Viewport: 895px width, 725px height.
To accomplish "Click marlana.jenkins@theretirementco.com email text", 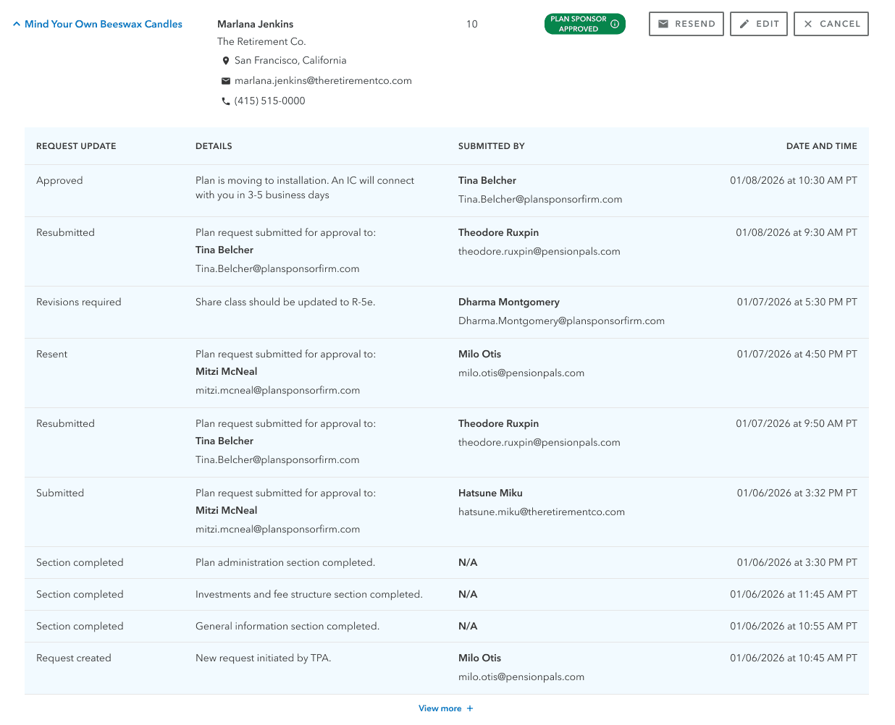I will (x=323, y=81).
